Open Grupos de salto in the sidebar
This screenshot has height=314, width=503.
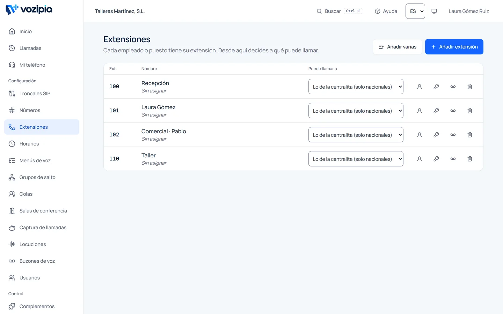42,177
